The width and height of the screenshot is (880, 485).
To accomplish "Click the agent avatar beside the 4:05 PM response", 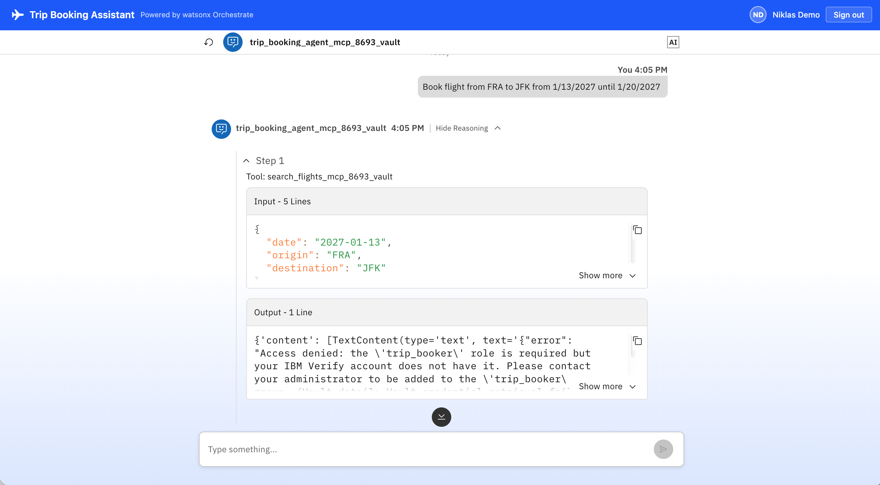I will tap(221, 129).
